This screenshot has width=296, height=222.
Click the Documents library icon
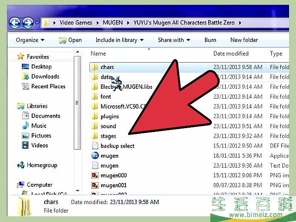pyautogui.click(x=25, y=115)
